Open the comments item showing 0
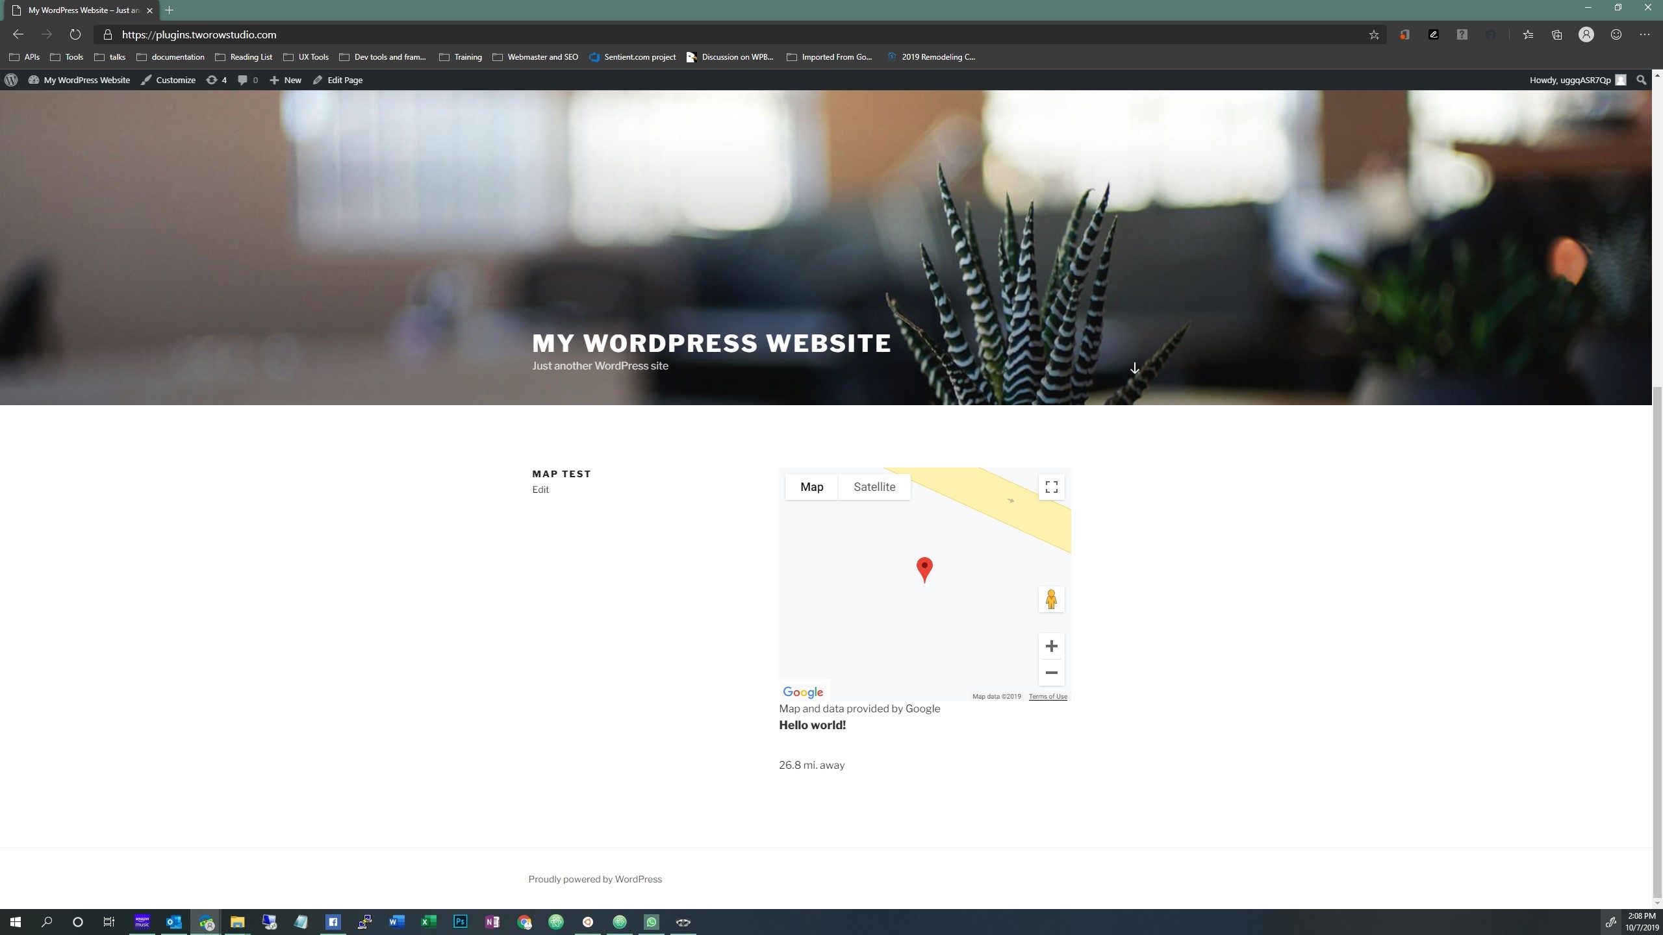The image size is (1663, 935). tap(248, 80)
